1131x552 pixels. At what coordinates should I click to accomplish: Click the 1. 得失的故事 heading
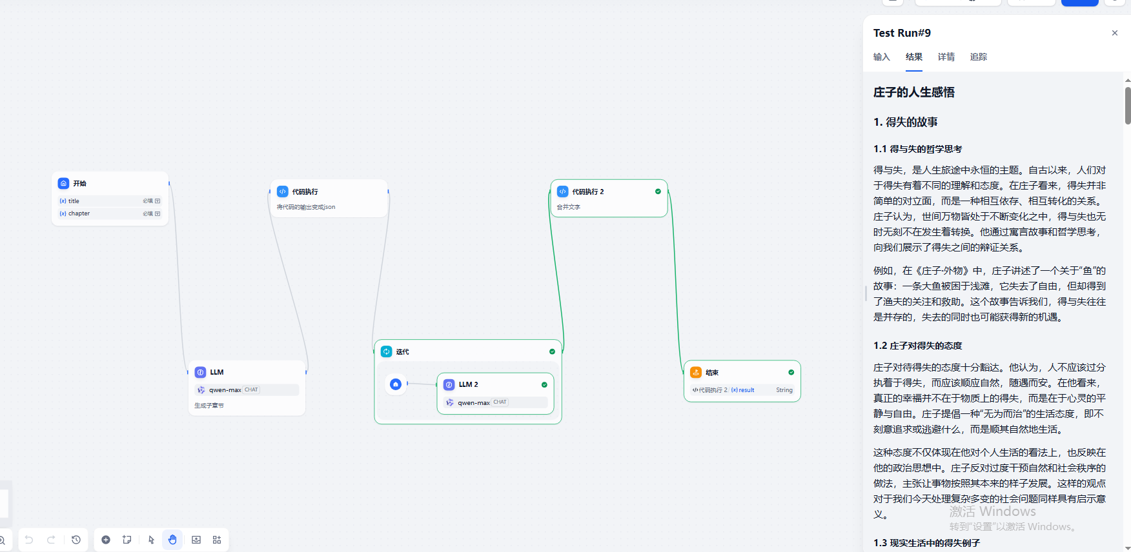tap(906, 122)
